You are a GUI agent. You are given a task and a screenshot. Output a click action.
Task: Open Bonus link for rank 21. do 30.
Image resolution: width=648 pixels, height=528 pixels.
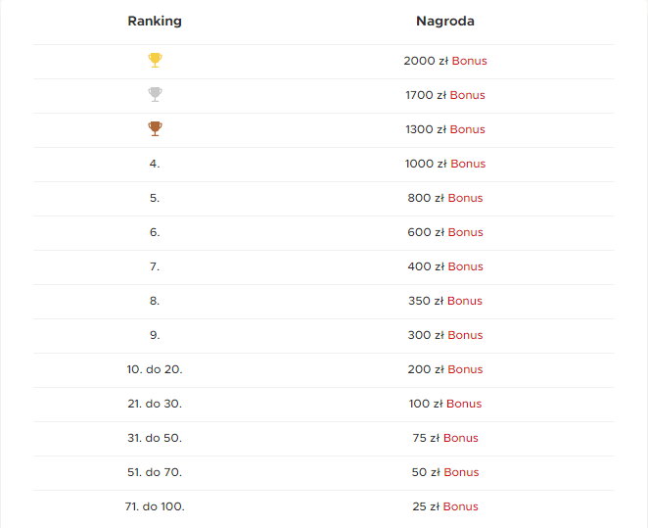click(x=464, y=404)
